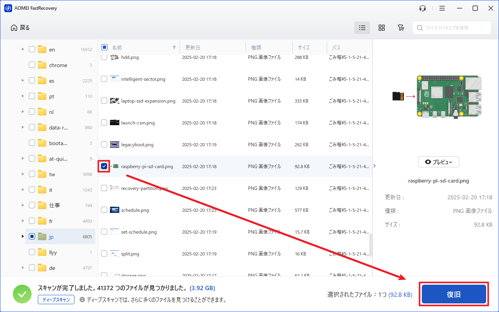Check the legacyboot.png checkbox
The height and width of the screenshot is (312, 499).
click(104, 145)
